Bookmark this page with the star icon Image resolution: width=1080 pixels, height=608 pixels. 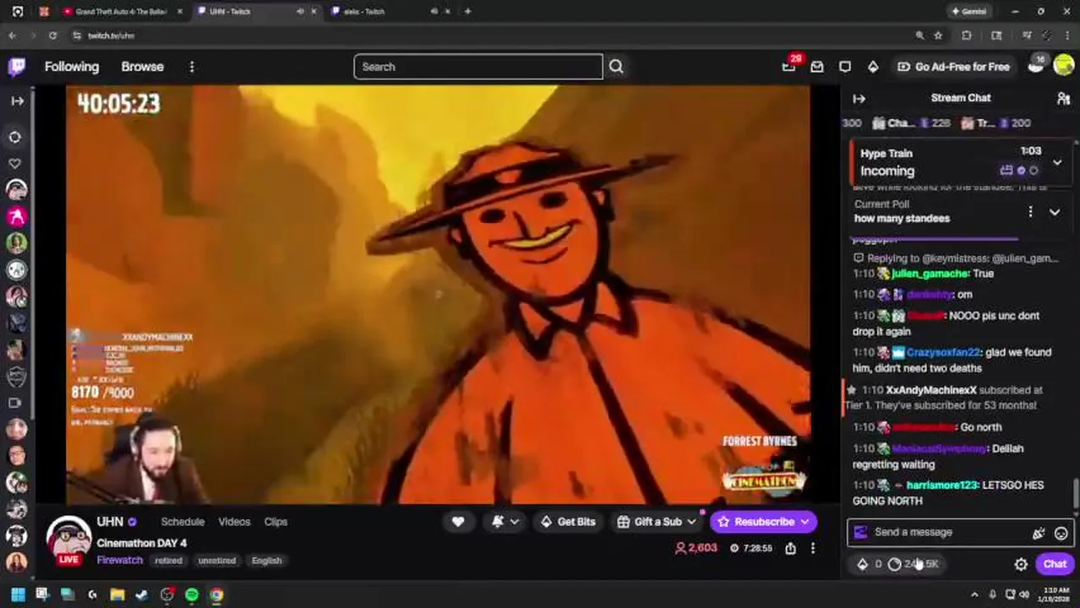pos(938,35)
